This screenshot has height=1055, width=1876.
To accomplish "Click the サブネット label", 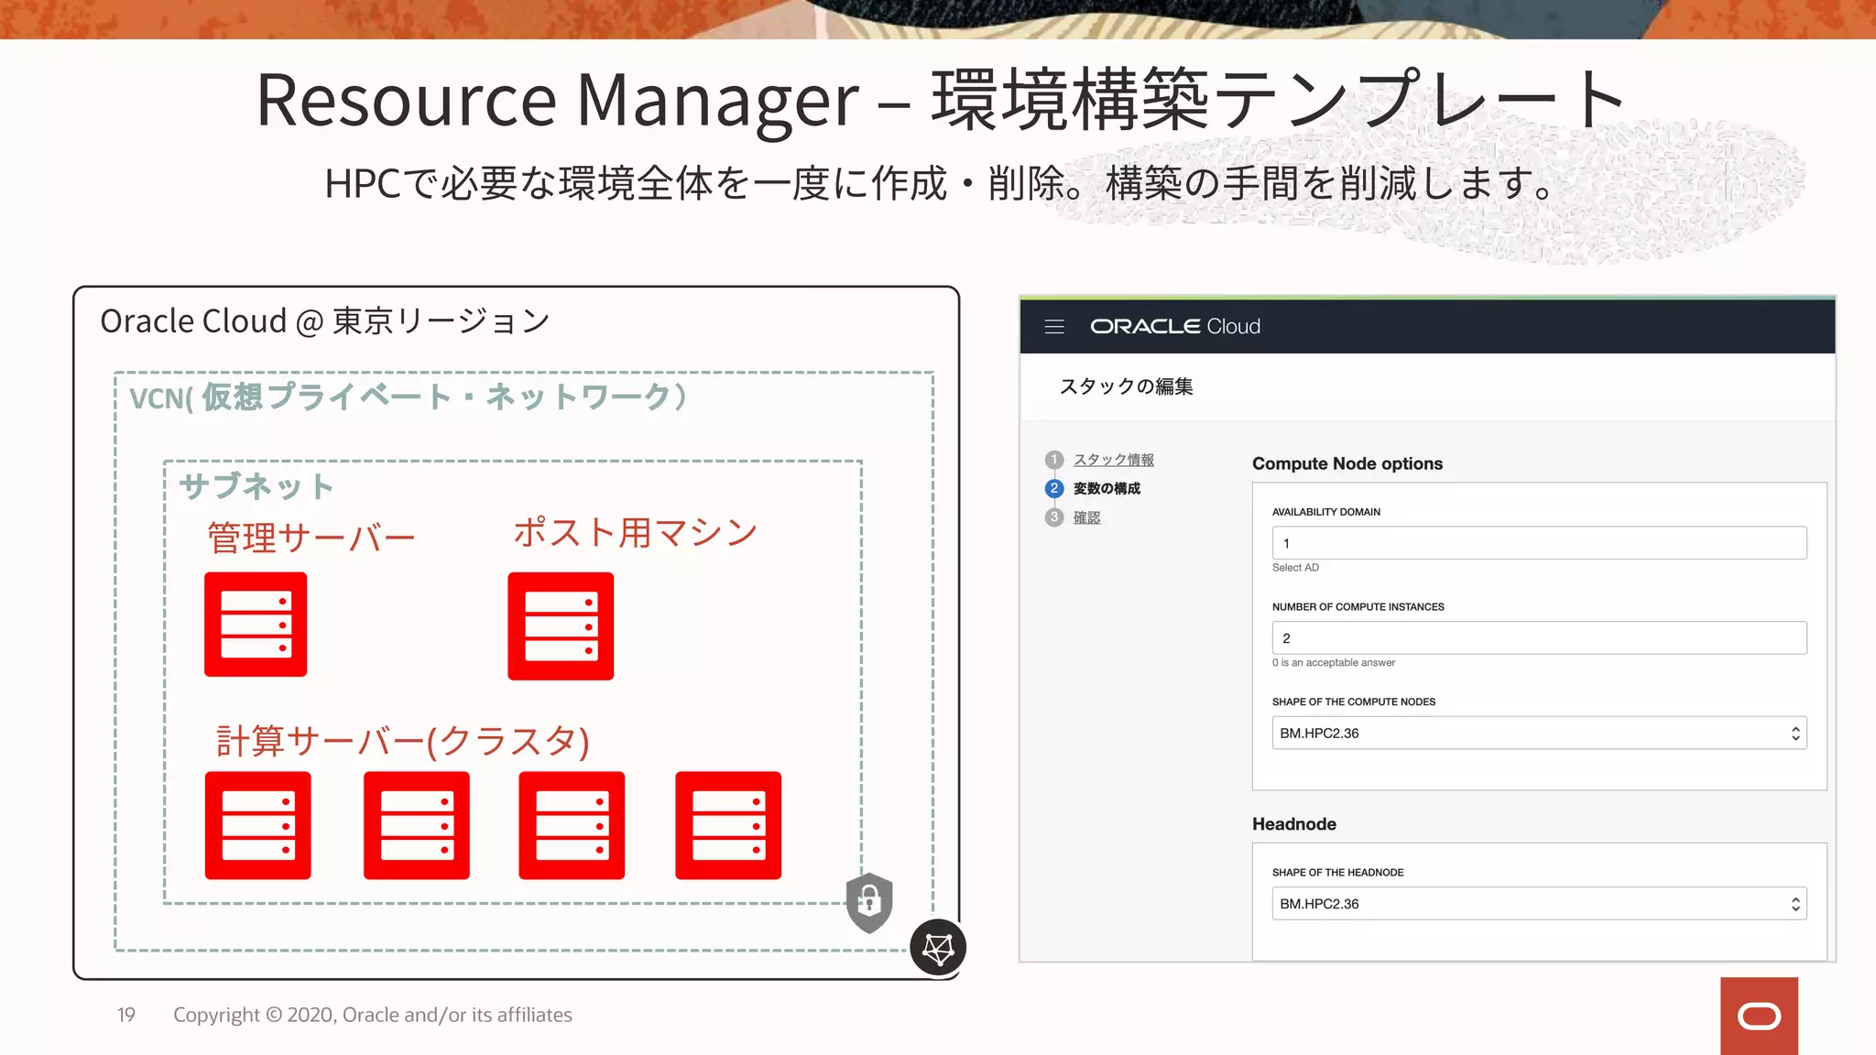I will (256, 486).
